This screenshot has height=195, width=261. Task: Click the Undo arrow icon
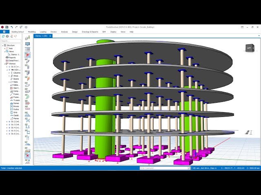[x=12, y=27]
